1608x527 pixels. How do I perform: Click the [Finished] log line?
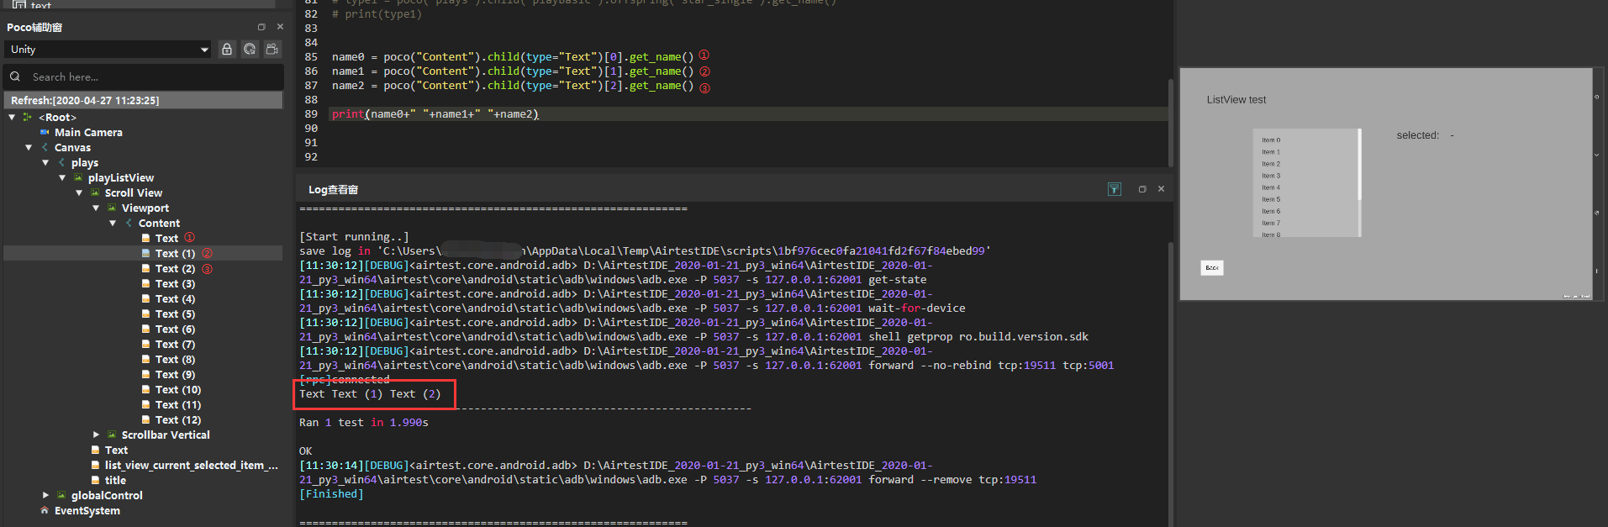coord(331,494)
